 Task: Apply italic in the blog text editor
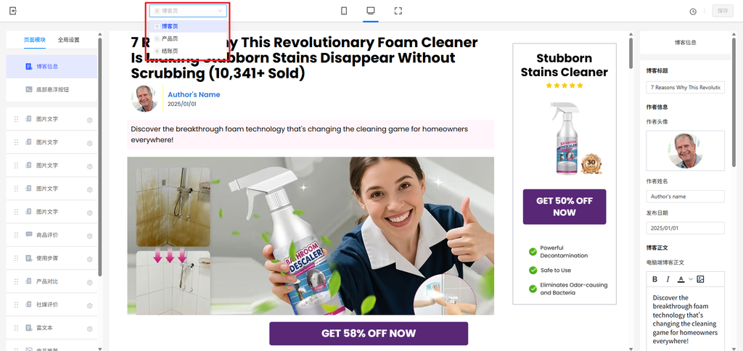click(x=668, y=279)
